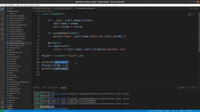Close the terminal panel

coord(198,88)
